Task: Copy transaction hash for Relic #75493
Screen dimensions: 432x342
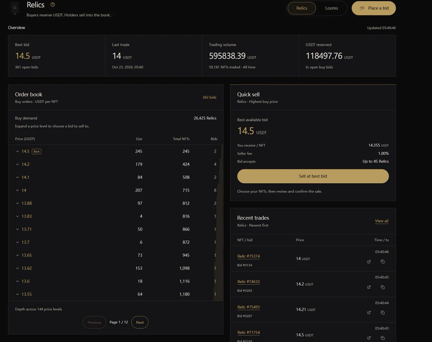Action: [383, 312]
